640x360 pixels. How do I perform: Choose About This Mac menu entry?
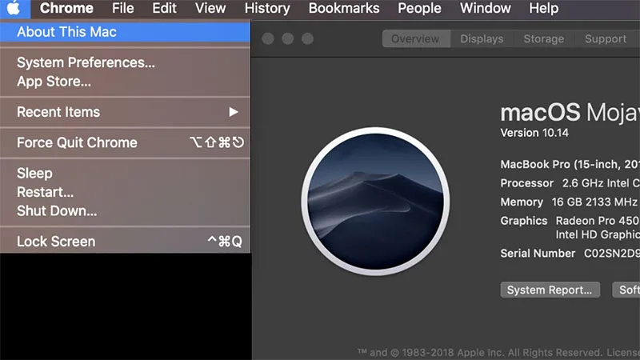[x=125, y=32]
